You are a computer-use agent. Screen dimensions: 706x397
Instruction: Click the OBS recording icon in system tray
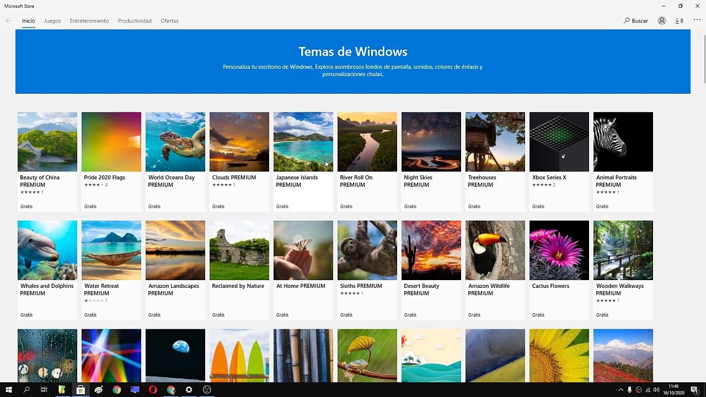638,390
